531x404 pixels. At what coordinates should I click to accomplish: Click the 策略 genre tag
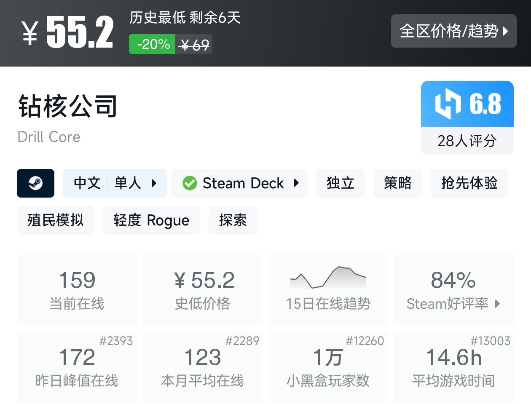point(397,183)
